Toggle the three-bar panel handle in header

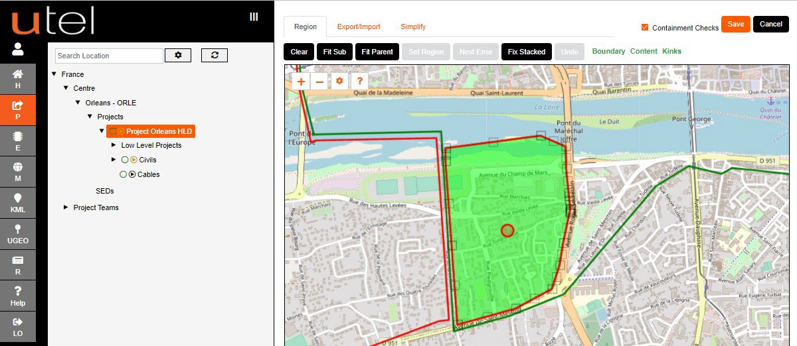tap(254, 17)
